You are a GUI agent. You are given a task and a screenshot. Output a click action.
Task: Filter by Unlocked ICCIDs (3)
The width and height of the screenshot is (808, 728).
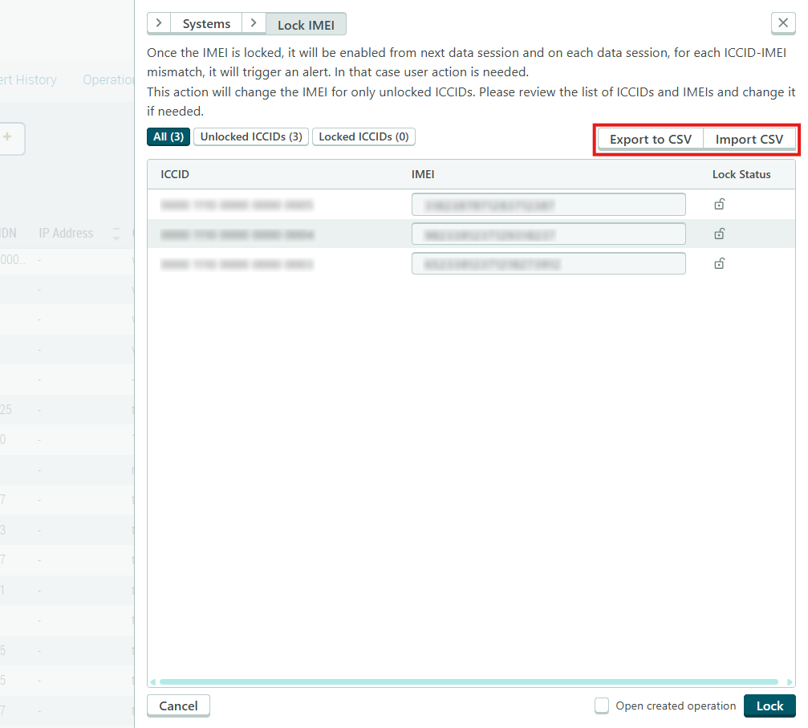click(251, 136)
